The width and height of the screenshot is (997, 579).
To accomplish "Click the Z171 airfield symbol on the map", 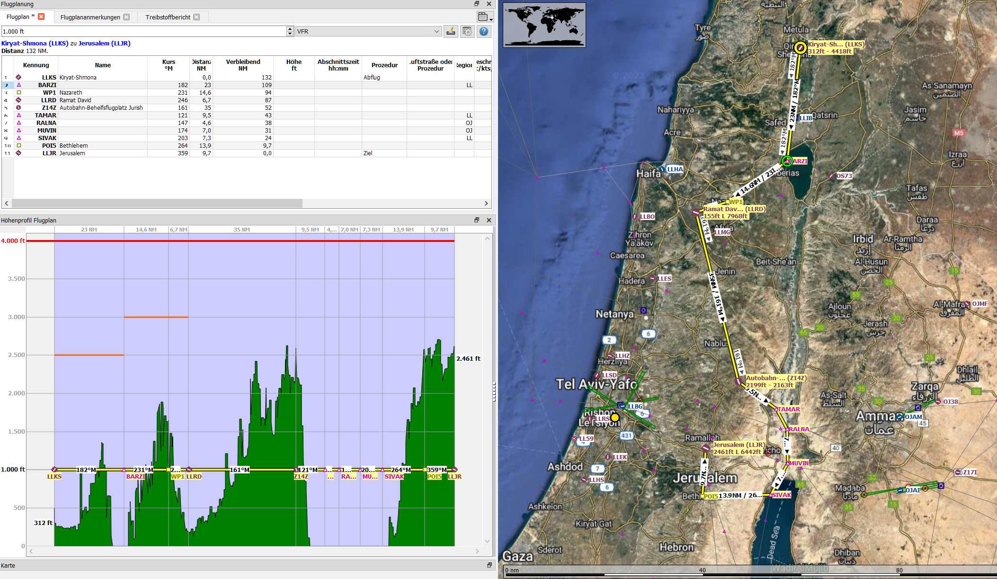I will (x=958, y=472).
